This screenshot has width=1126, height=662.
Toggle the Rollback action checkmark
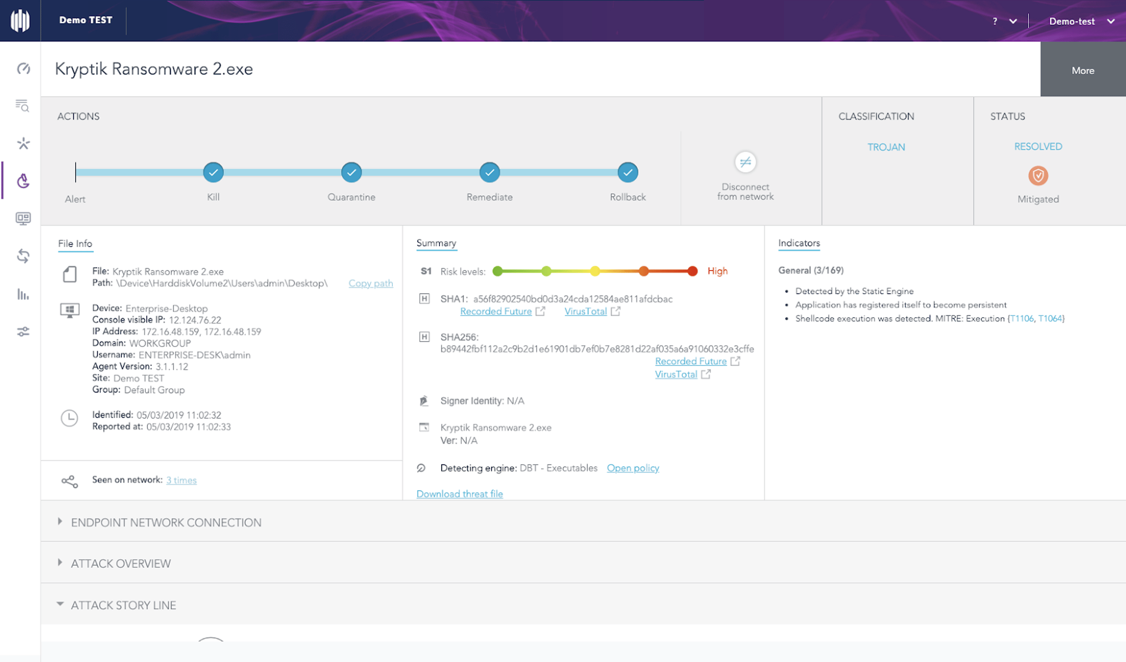click(628, 172)
